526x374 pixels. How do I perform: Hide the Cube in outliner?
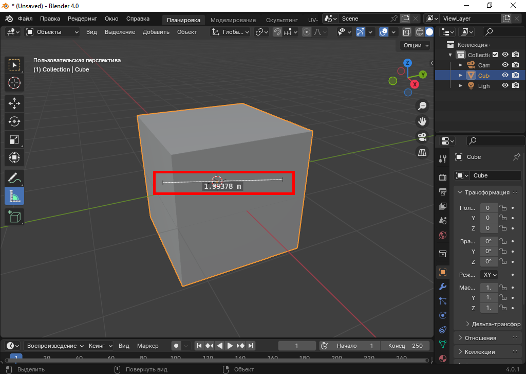coord(505,75)
